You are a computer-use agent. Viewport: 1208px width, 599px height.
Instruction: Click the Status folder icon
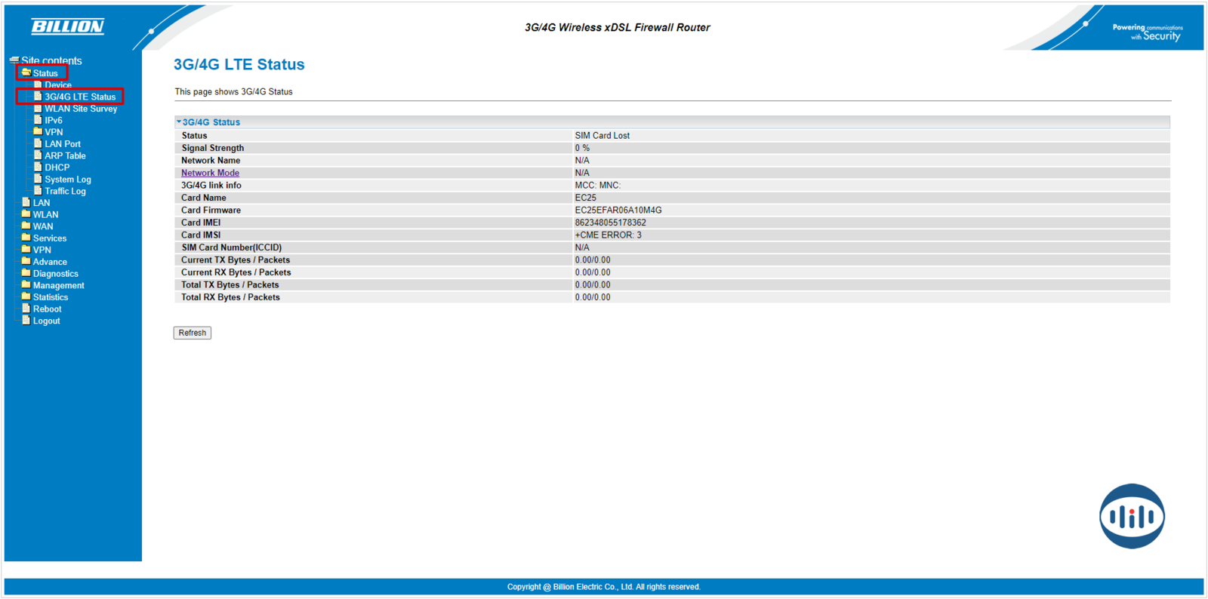[x=26, y=73]
